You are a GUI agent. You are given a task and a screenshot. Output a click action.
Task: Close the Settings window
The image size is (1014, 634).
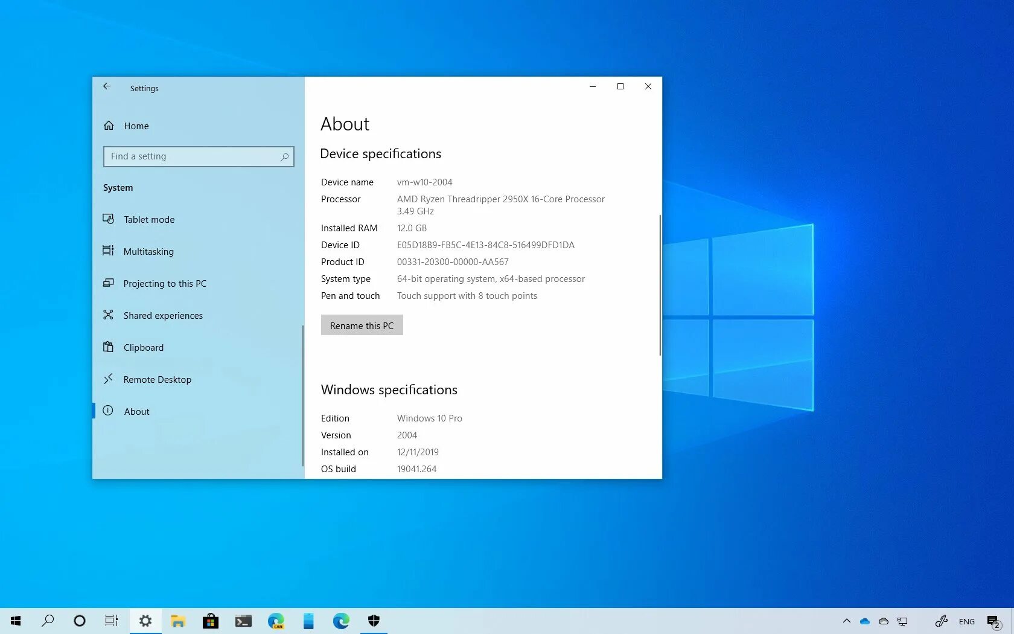(x=648, y=86)
